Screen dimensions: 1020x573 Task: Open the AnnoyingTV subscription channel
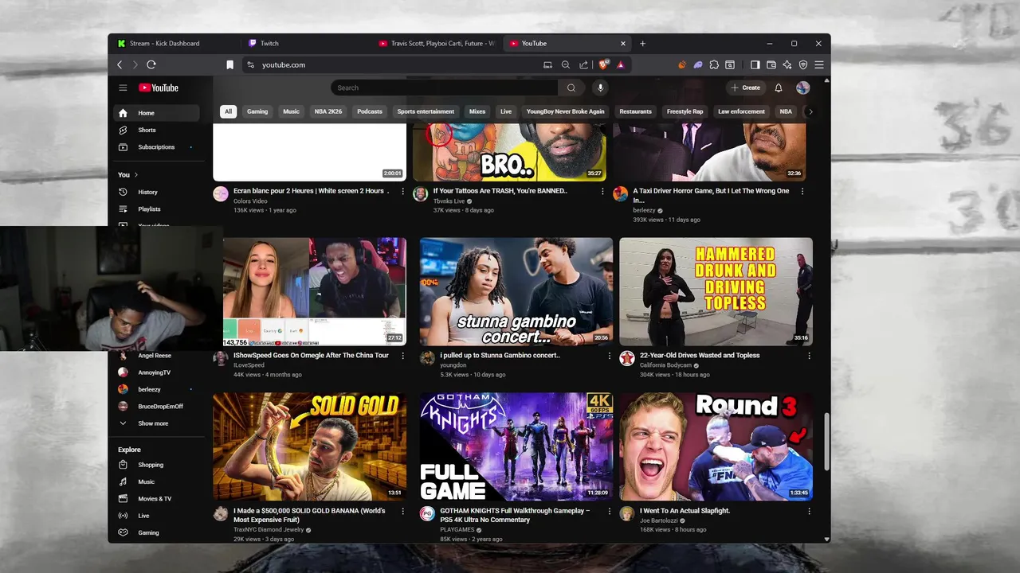(x=155, y=372)
